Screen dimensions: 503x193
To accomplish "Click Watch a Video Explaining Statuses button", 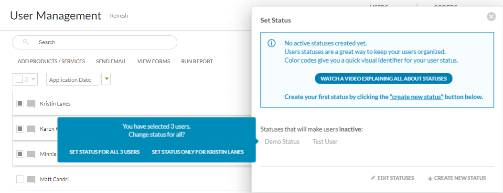I will click(383, 78).
